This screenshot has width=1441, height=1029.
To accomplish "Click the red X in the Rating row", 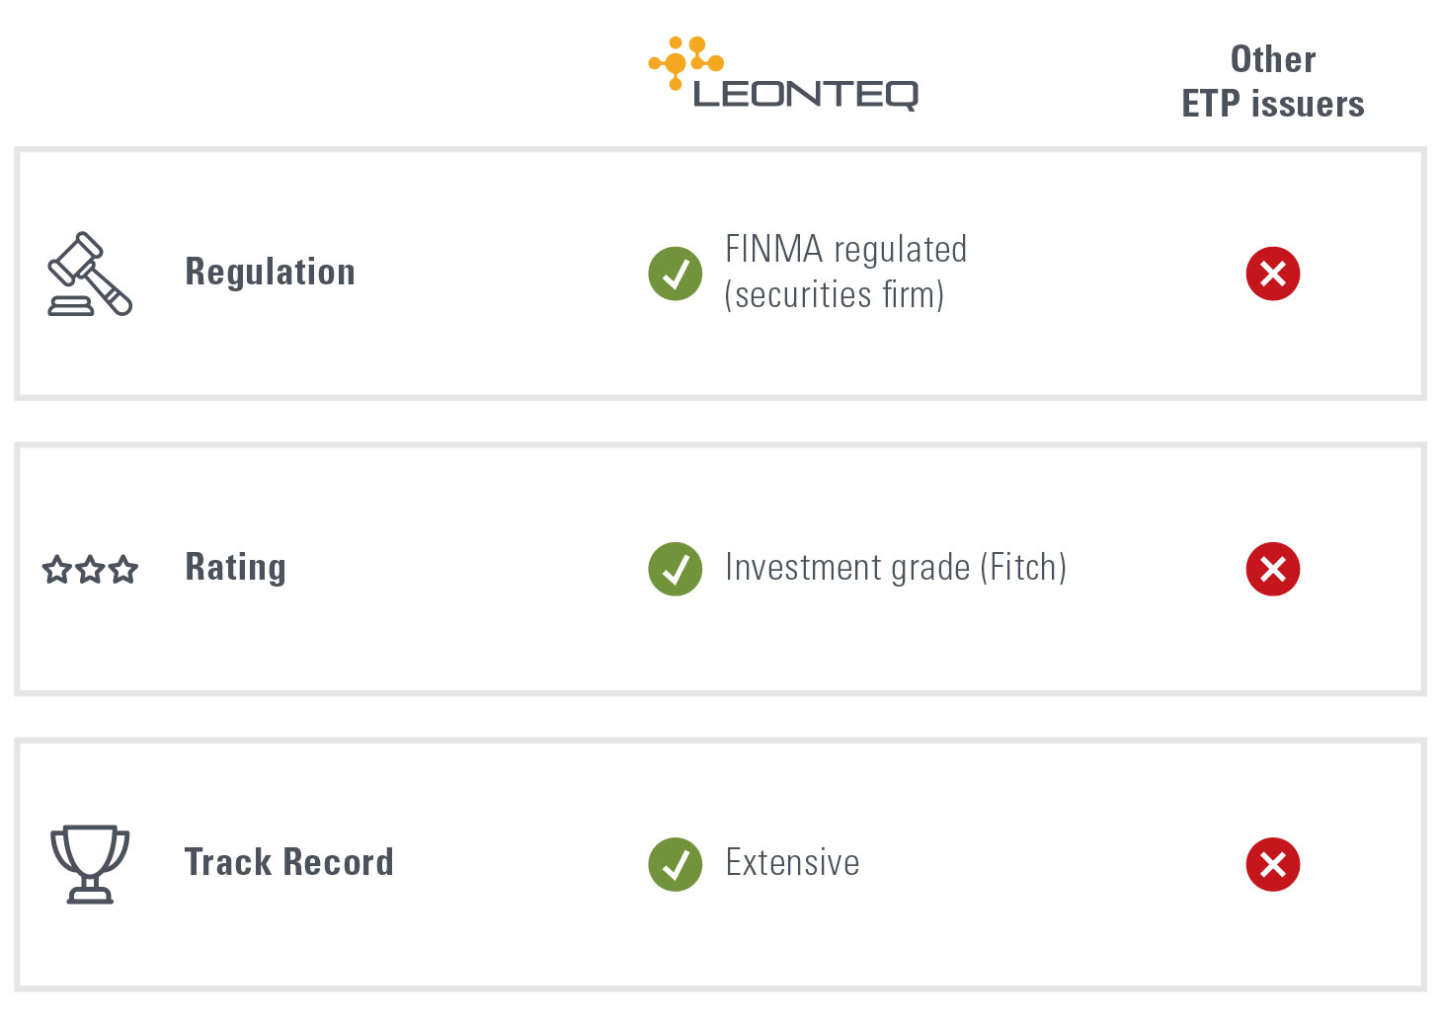I will (x=1273, y=569).
